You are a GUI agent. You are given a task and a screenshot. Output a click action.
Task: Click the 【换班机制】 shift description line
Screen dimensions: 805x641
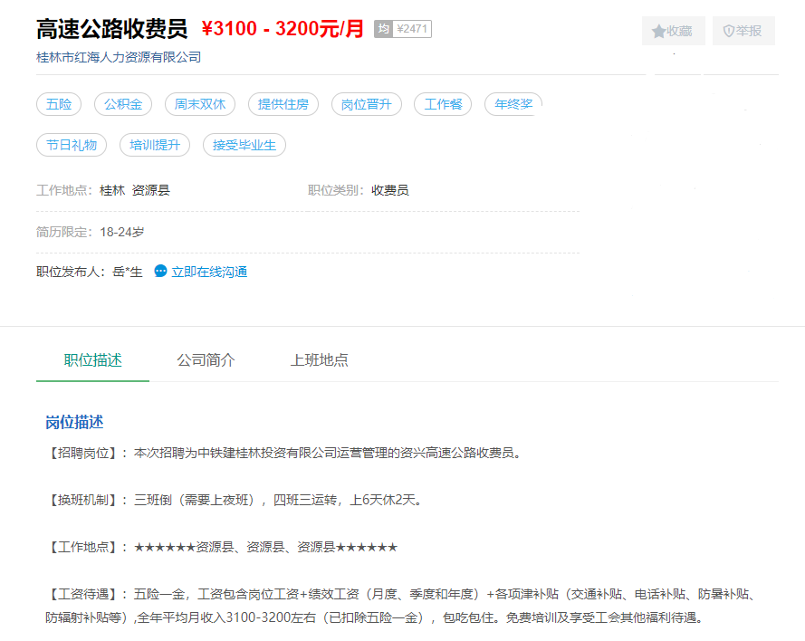point(235,500)
